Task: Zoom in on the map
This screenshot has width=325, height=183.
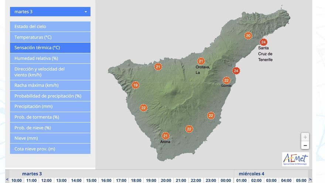Action: pos(305,137)
